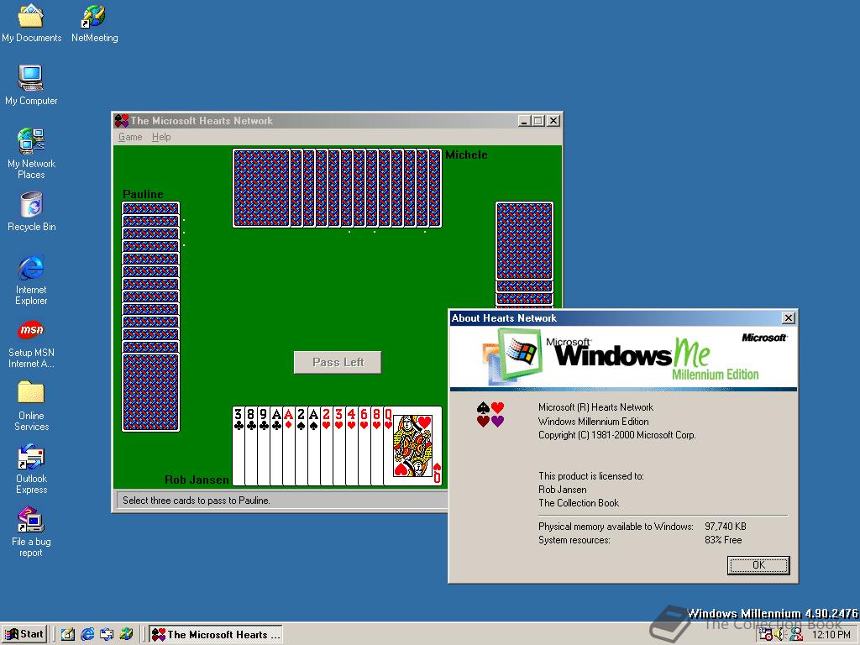Screen dimensions: 860x645
Task: Select the 2 of hearts card
Action: point(327,445)
